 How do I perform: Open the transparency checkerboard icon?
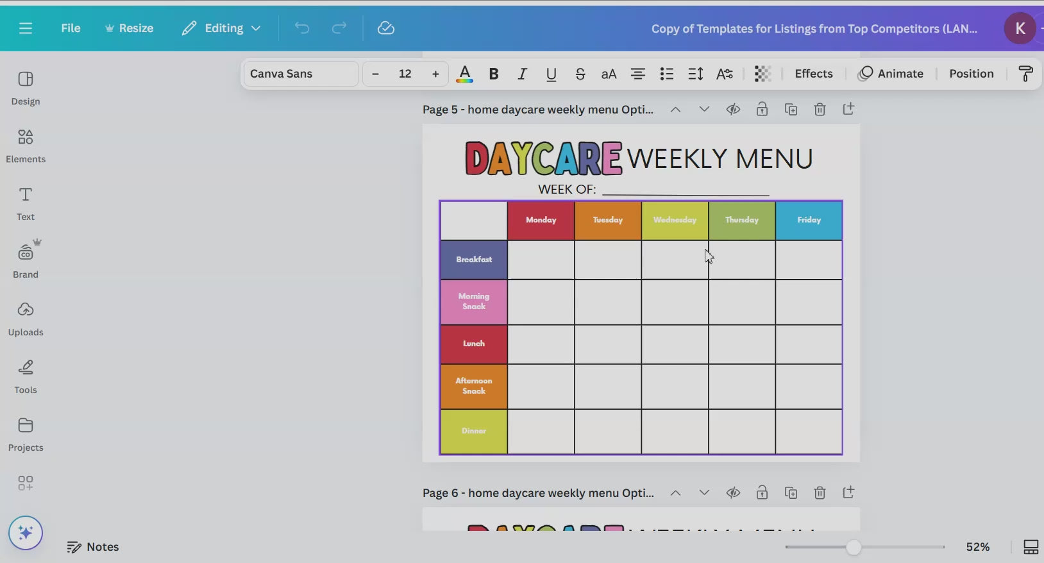762,74
